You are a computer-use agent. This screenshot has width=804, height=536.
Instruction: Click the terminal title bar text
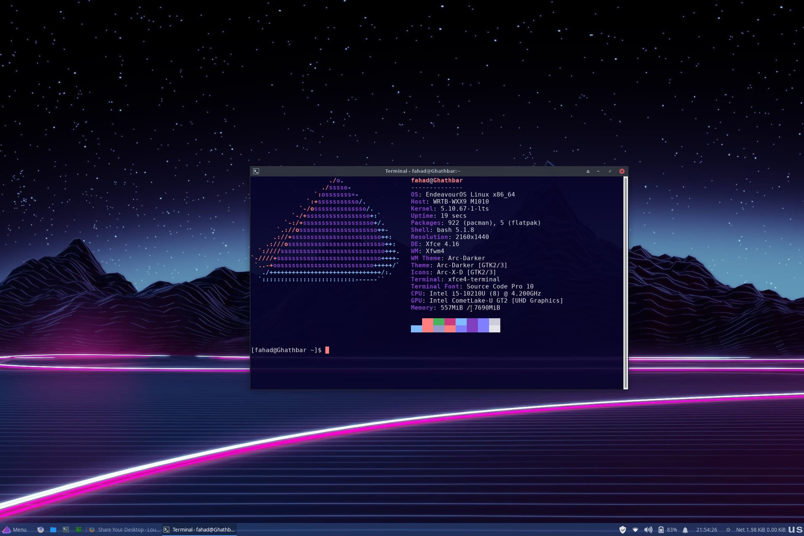pyautogui.click(x=423, y=171)
